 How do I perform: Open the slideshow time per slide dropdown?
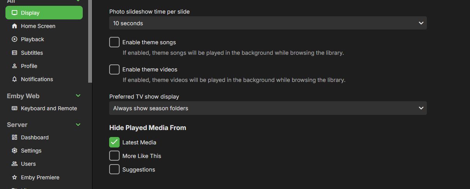click(268, 23)
